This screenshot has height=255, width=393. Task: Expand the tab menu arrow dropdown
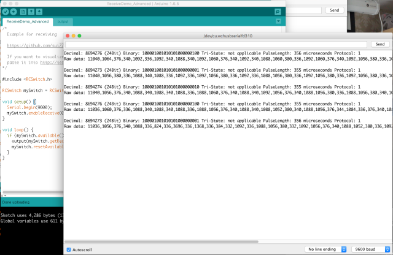[x=278, y=21]
